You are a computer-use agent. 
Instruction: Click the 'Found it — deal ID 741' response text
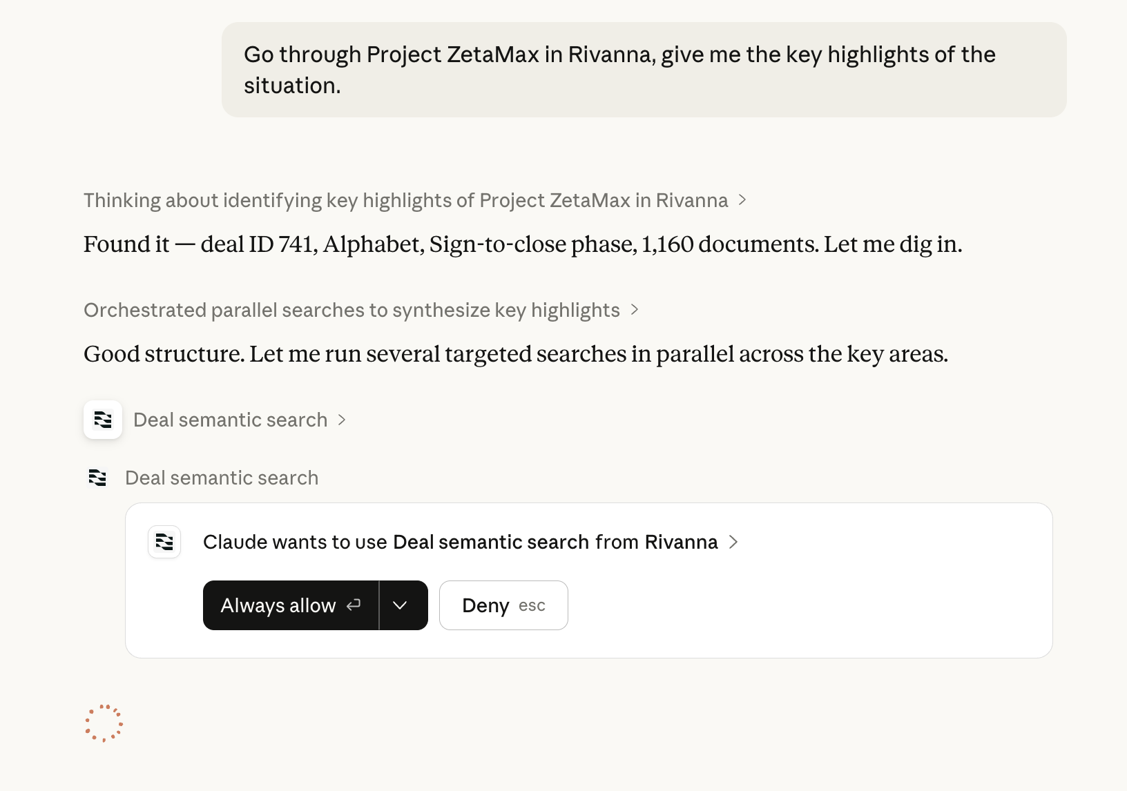point(522,244)
